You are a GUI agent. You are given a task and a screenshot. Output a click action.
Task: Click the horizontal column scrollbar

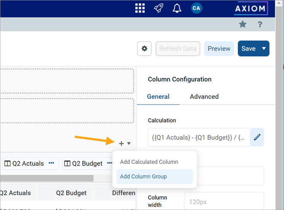tap(46, 178)
